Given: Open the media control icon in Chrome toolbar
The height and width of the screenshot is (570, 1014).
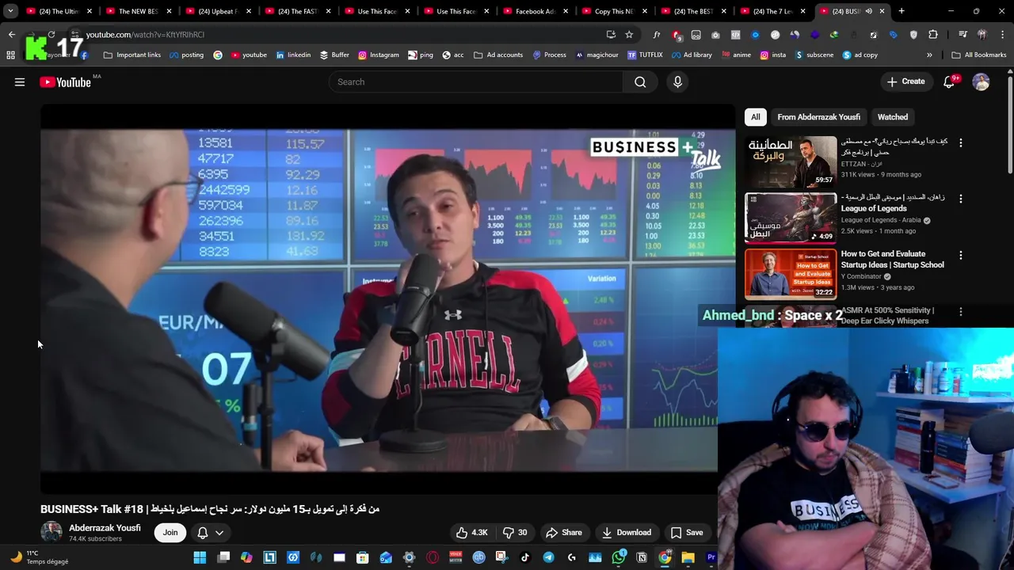Looking at the screenshot, I should (963, 34).
